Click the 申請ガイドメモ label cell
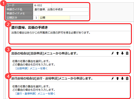 tap(19, 13)
